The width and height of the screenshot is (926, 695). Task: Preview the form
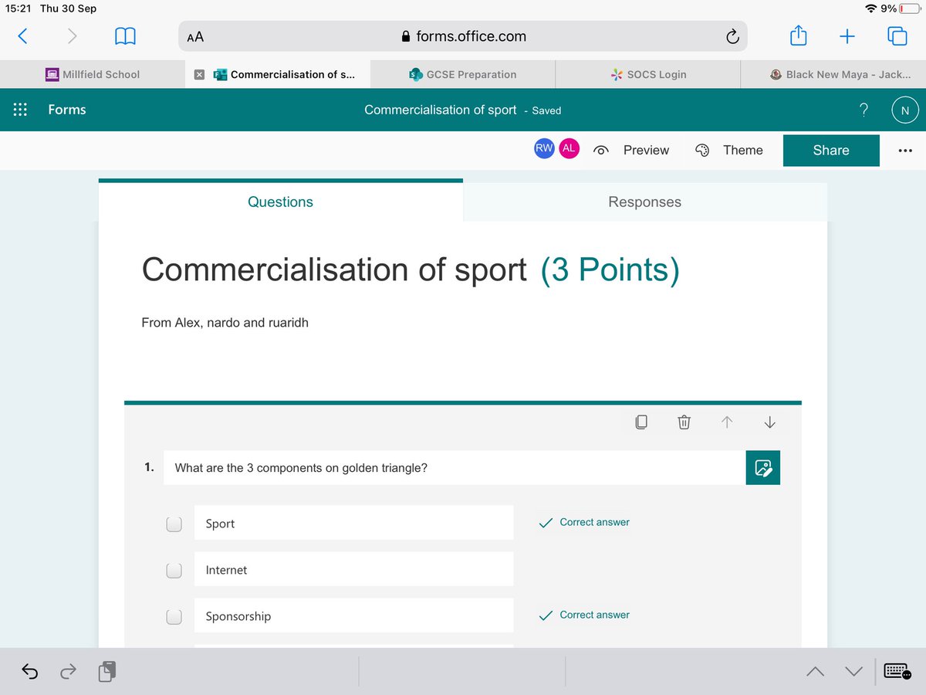(631, 151)
